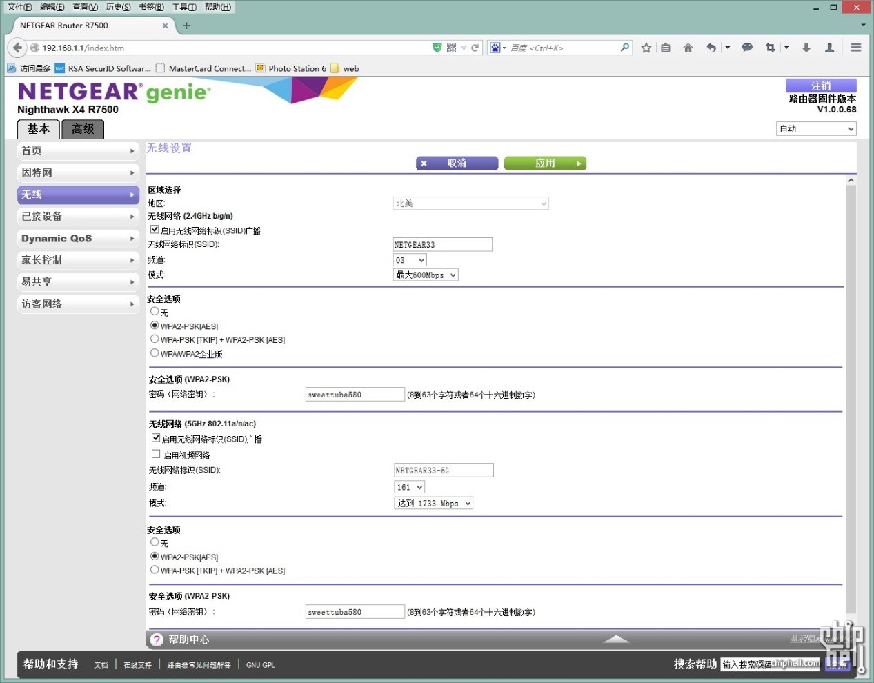Click the undo arrow toolbar icon
The height and width of the screenshot is (683, 874).
pos(711,48)
